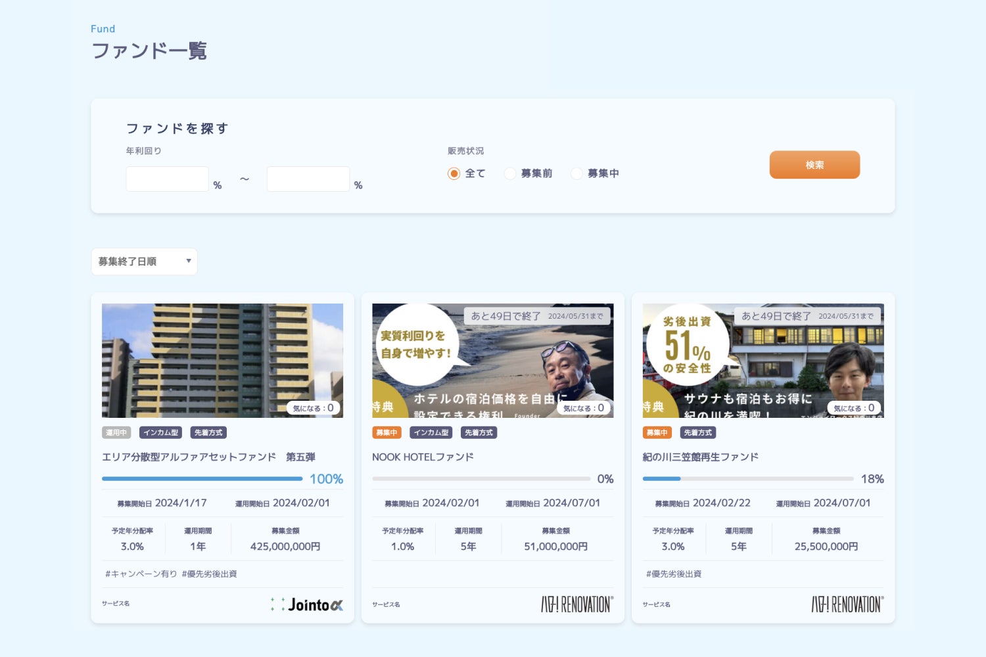Focus the minimum 年利回り input field
The height and width of the screenshot is (657, 986).
point(167,179)
